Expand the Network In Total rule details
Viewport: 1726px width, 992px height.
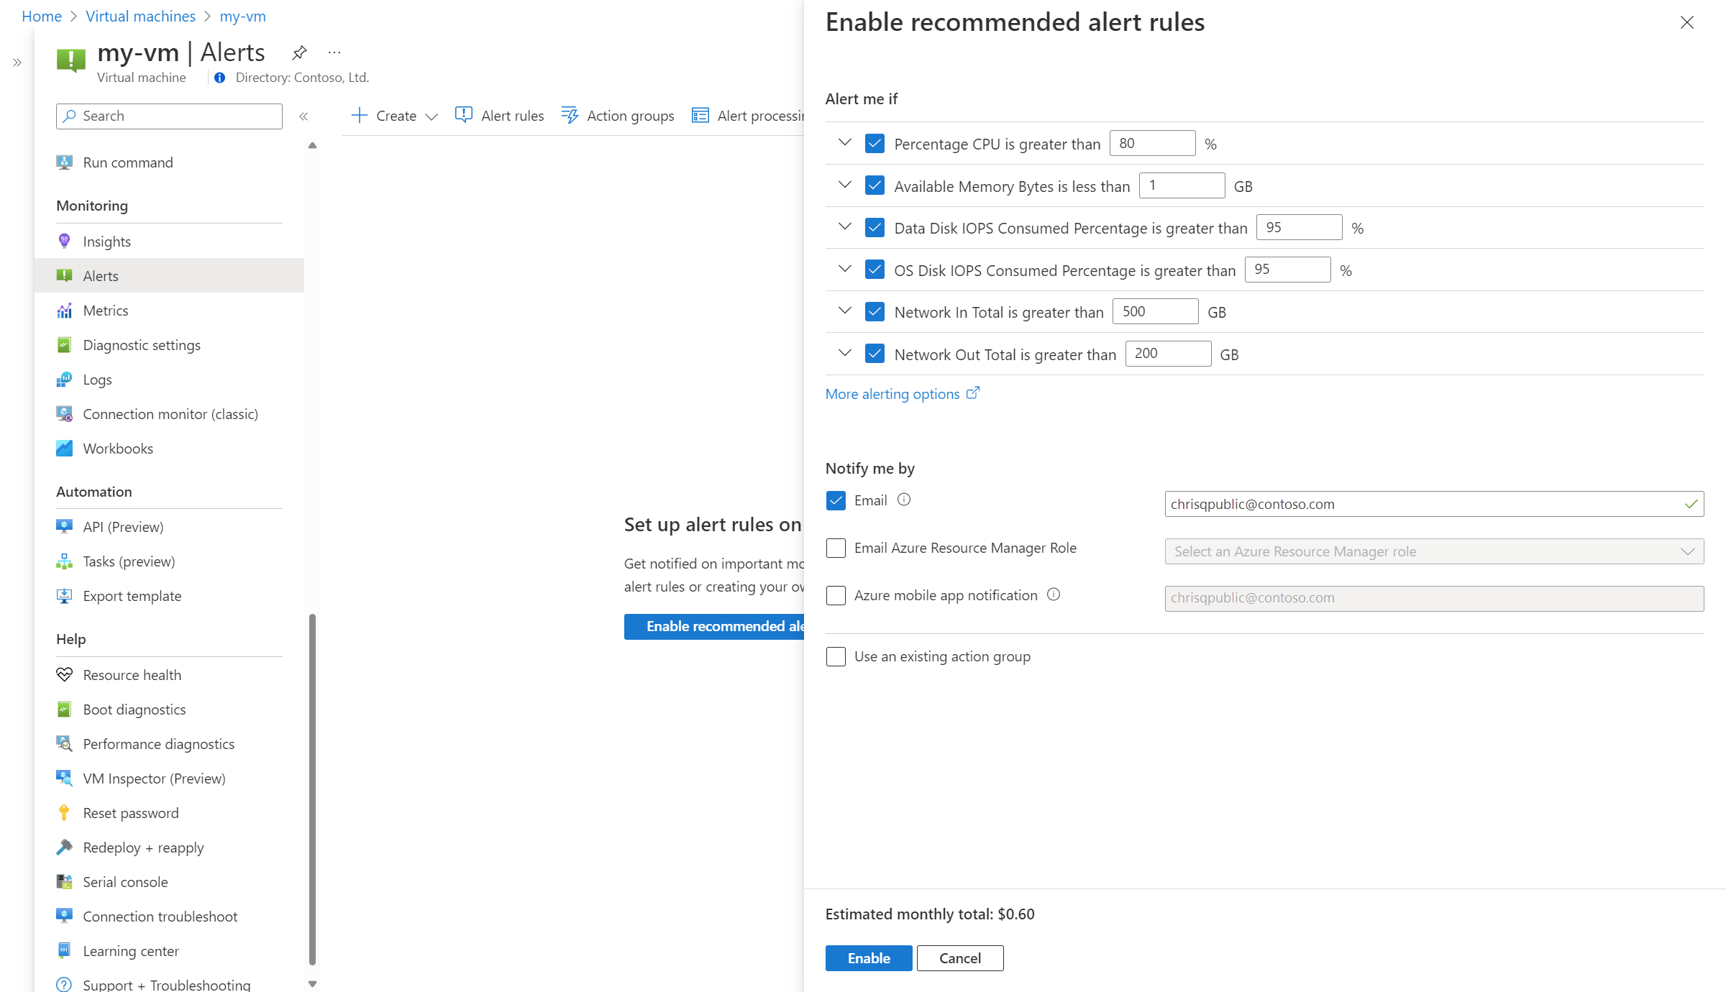click(x=844, y=311)
